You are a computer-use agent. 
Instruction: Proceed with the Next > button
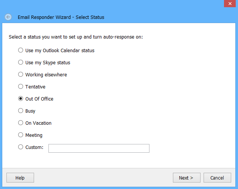pos(187,178)
